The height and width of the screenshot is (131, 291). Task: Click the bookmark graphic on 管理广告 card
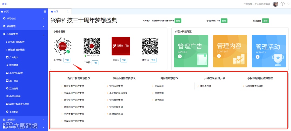tap(202, 59)
